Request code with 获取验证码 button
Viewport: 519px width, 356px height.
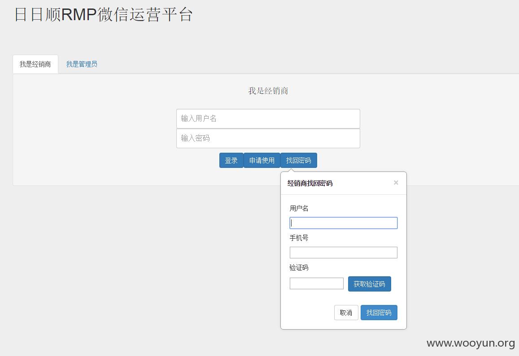[369, 284]
